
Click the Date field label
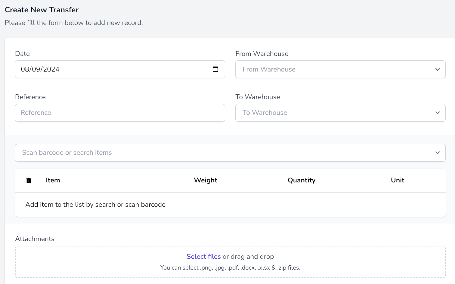coord(23,54)
